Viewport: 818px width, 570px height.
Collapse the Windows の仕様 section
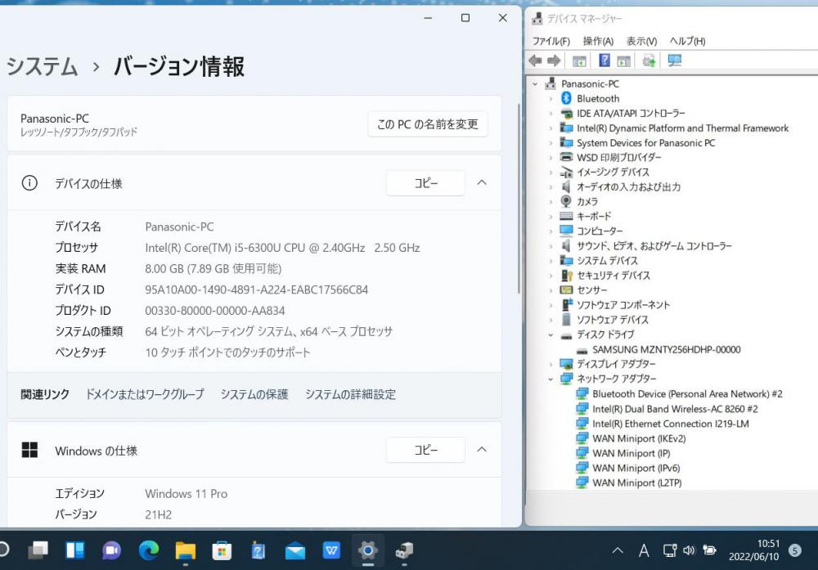point(482,450)
